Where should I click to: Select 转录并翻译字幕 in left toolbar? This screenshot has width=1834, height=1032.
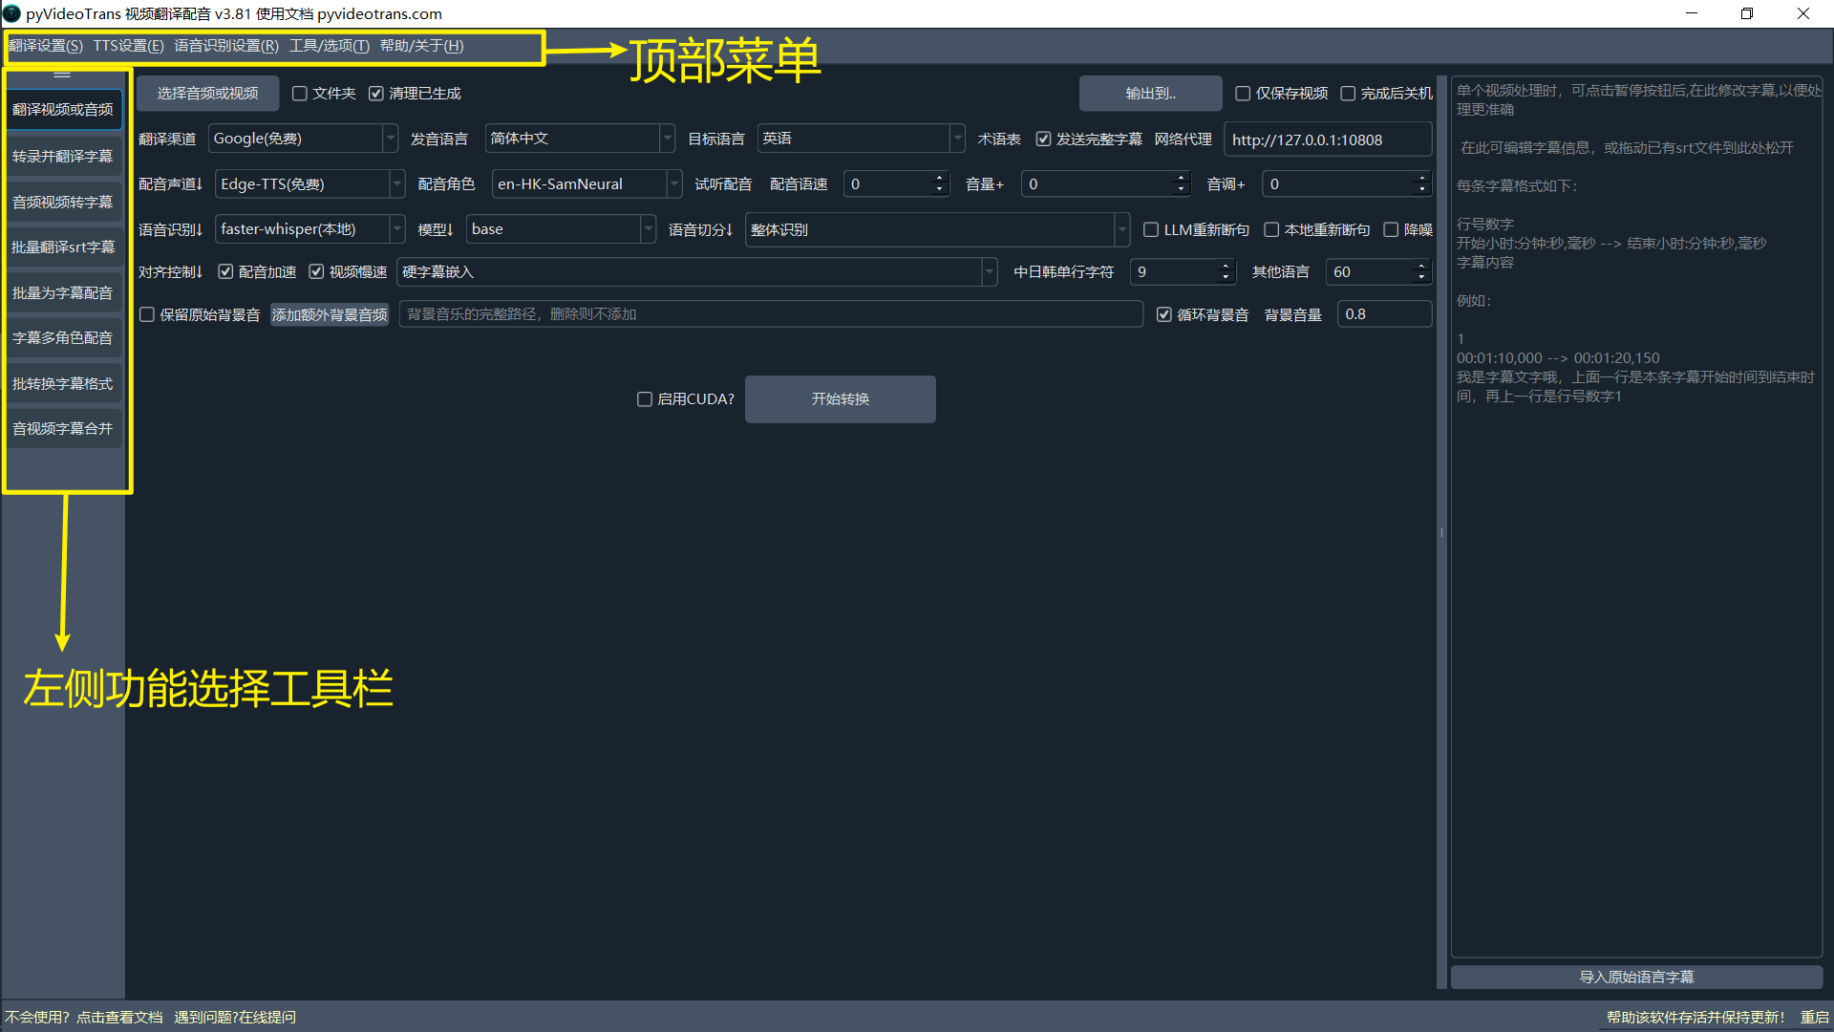pos(63,156)
